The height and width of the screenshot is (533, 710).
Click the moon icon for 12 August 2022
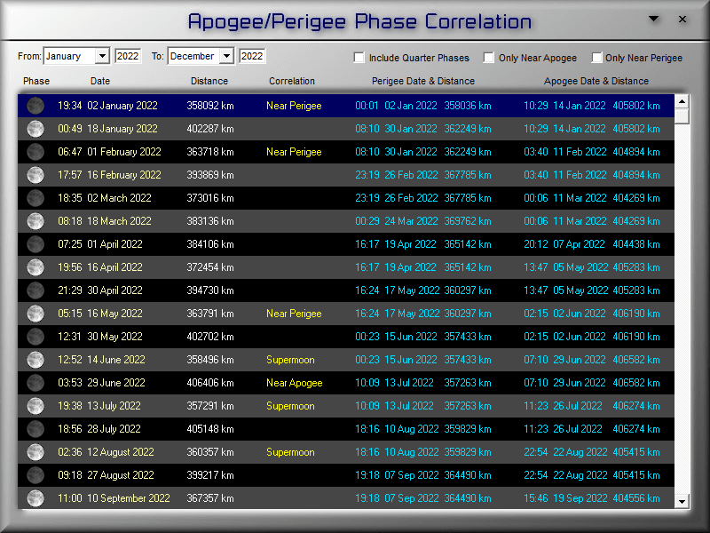tap(35, 452)
